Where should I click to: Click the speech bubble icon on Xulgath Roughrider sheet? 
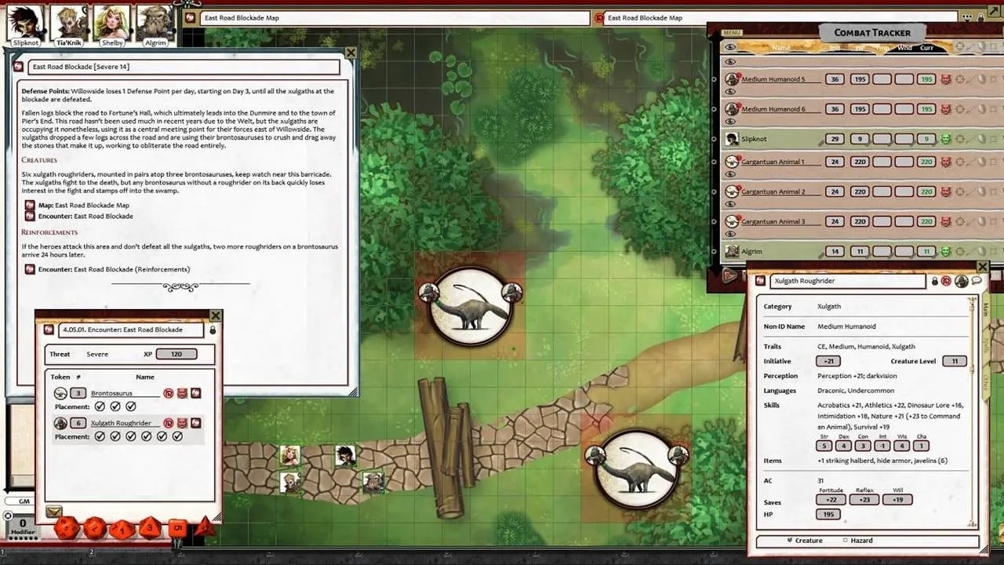pyautogui.click(x=977, y=280)
